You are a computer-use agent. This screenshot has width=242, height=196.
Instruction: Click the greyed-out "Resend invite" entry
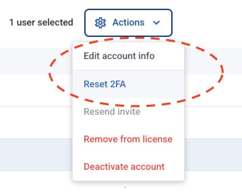tap(112, 111)
